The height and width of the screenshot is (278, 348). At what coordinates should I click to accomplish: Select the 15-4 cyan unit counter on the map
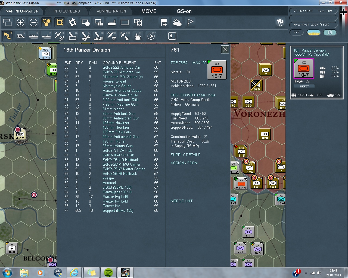pos(281,199)
